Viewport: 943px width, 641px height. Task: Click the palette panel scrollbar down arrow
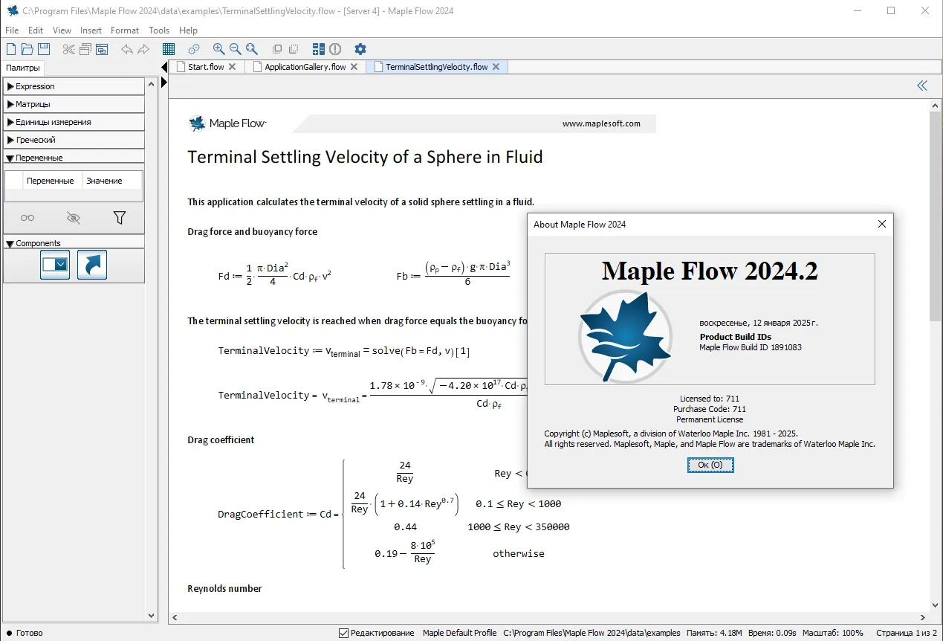click(x=152, y=616)
